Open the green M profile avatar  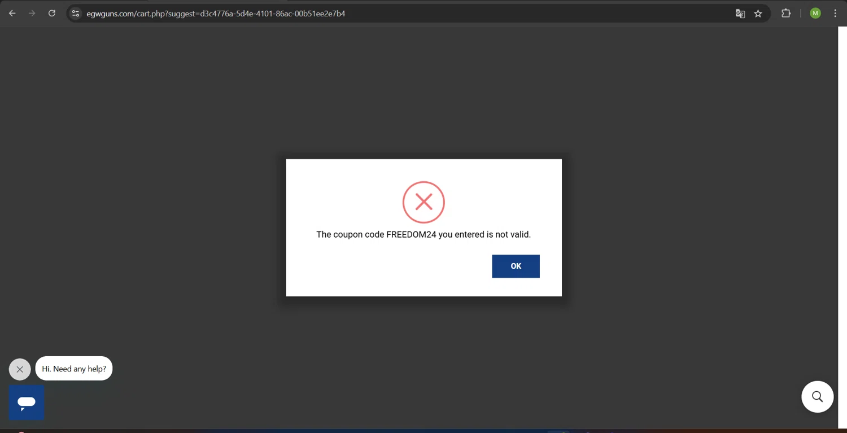click(815, 13)
